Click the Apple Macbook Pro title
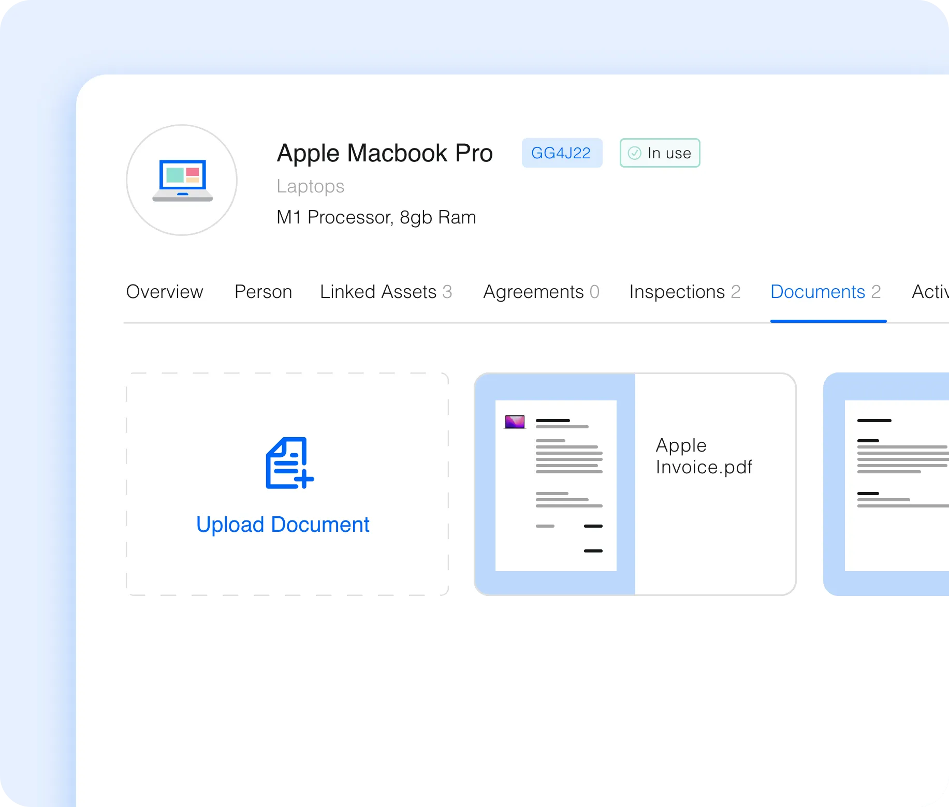 tap(385, 153)
